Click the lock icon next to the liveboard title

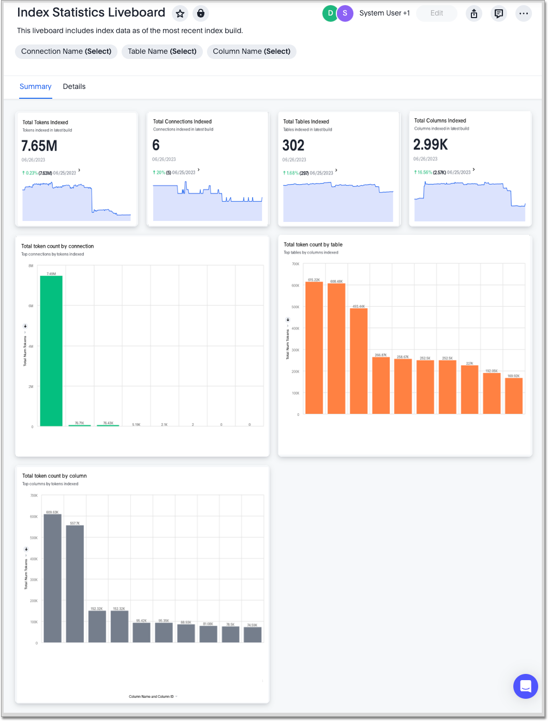pyautogui.click(x=201, y=13)
